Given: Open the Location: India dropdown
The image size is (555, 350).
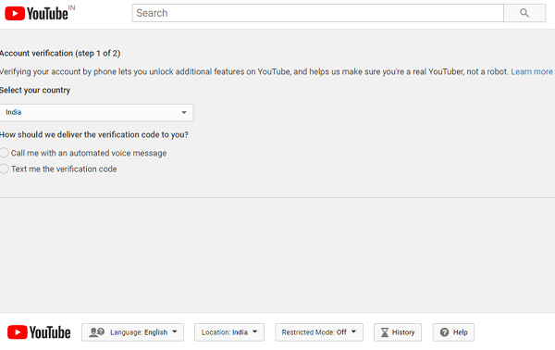Looking at the screenshot, I should 229,332.
